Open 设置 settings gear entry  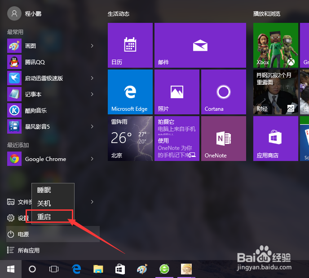coord(19,218)
